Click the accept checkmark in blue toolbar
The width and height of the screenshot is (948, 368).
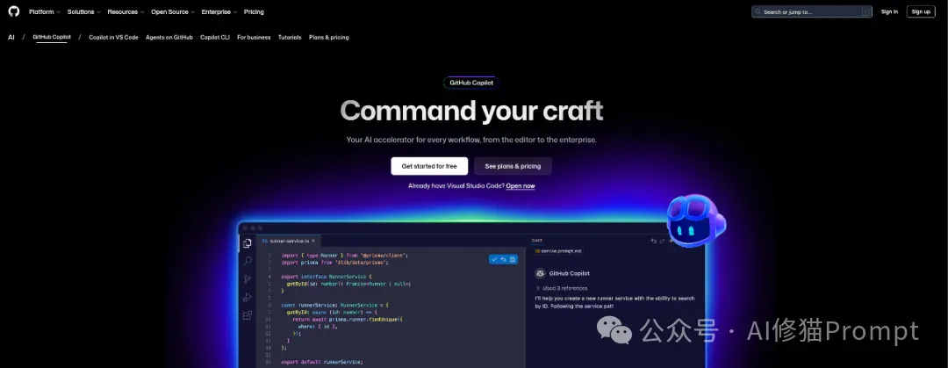(494, 259)
